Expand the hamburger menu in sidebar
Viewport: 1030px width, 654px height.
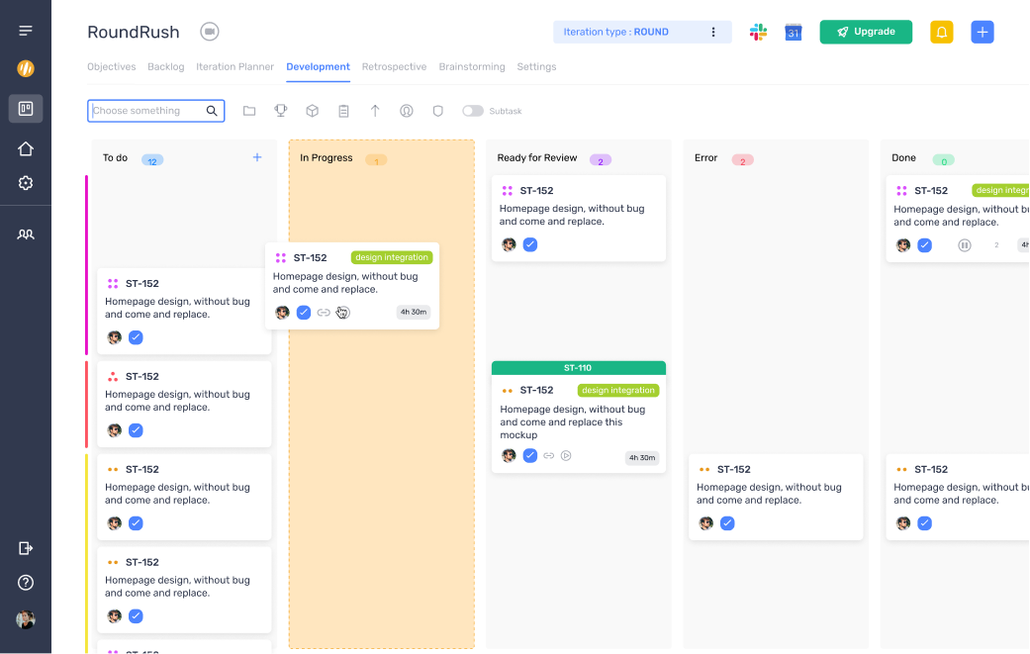(26, 31)
